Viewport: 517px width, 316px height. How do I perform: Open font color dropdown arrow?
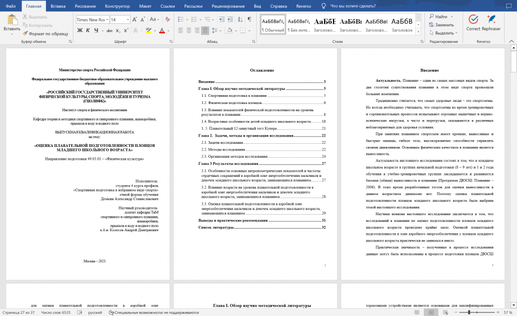tap(169, 31)
